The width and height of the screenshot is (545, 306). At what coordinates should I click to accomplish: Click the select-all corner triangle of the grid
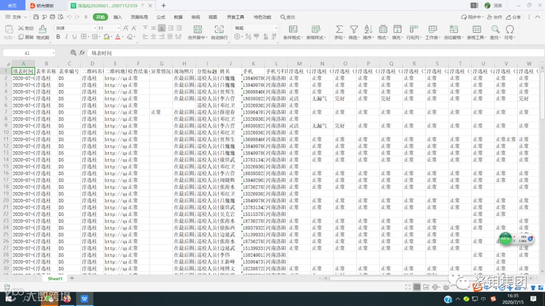point(7,64)
